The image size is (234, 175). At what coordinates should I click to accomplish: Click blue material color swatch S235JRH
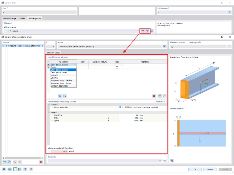tap(120, 107)
